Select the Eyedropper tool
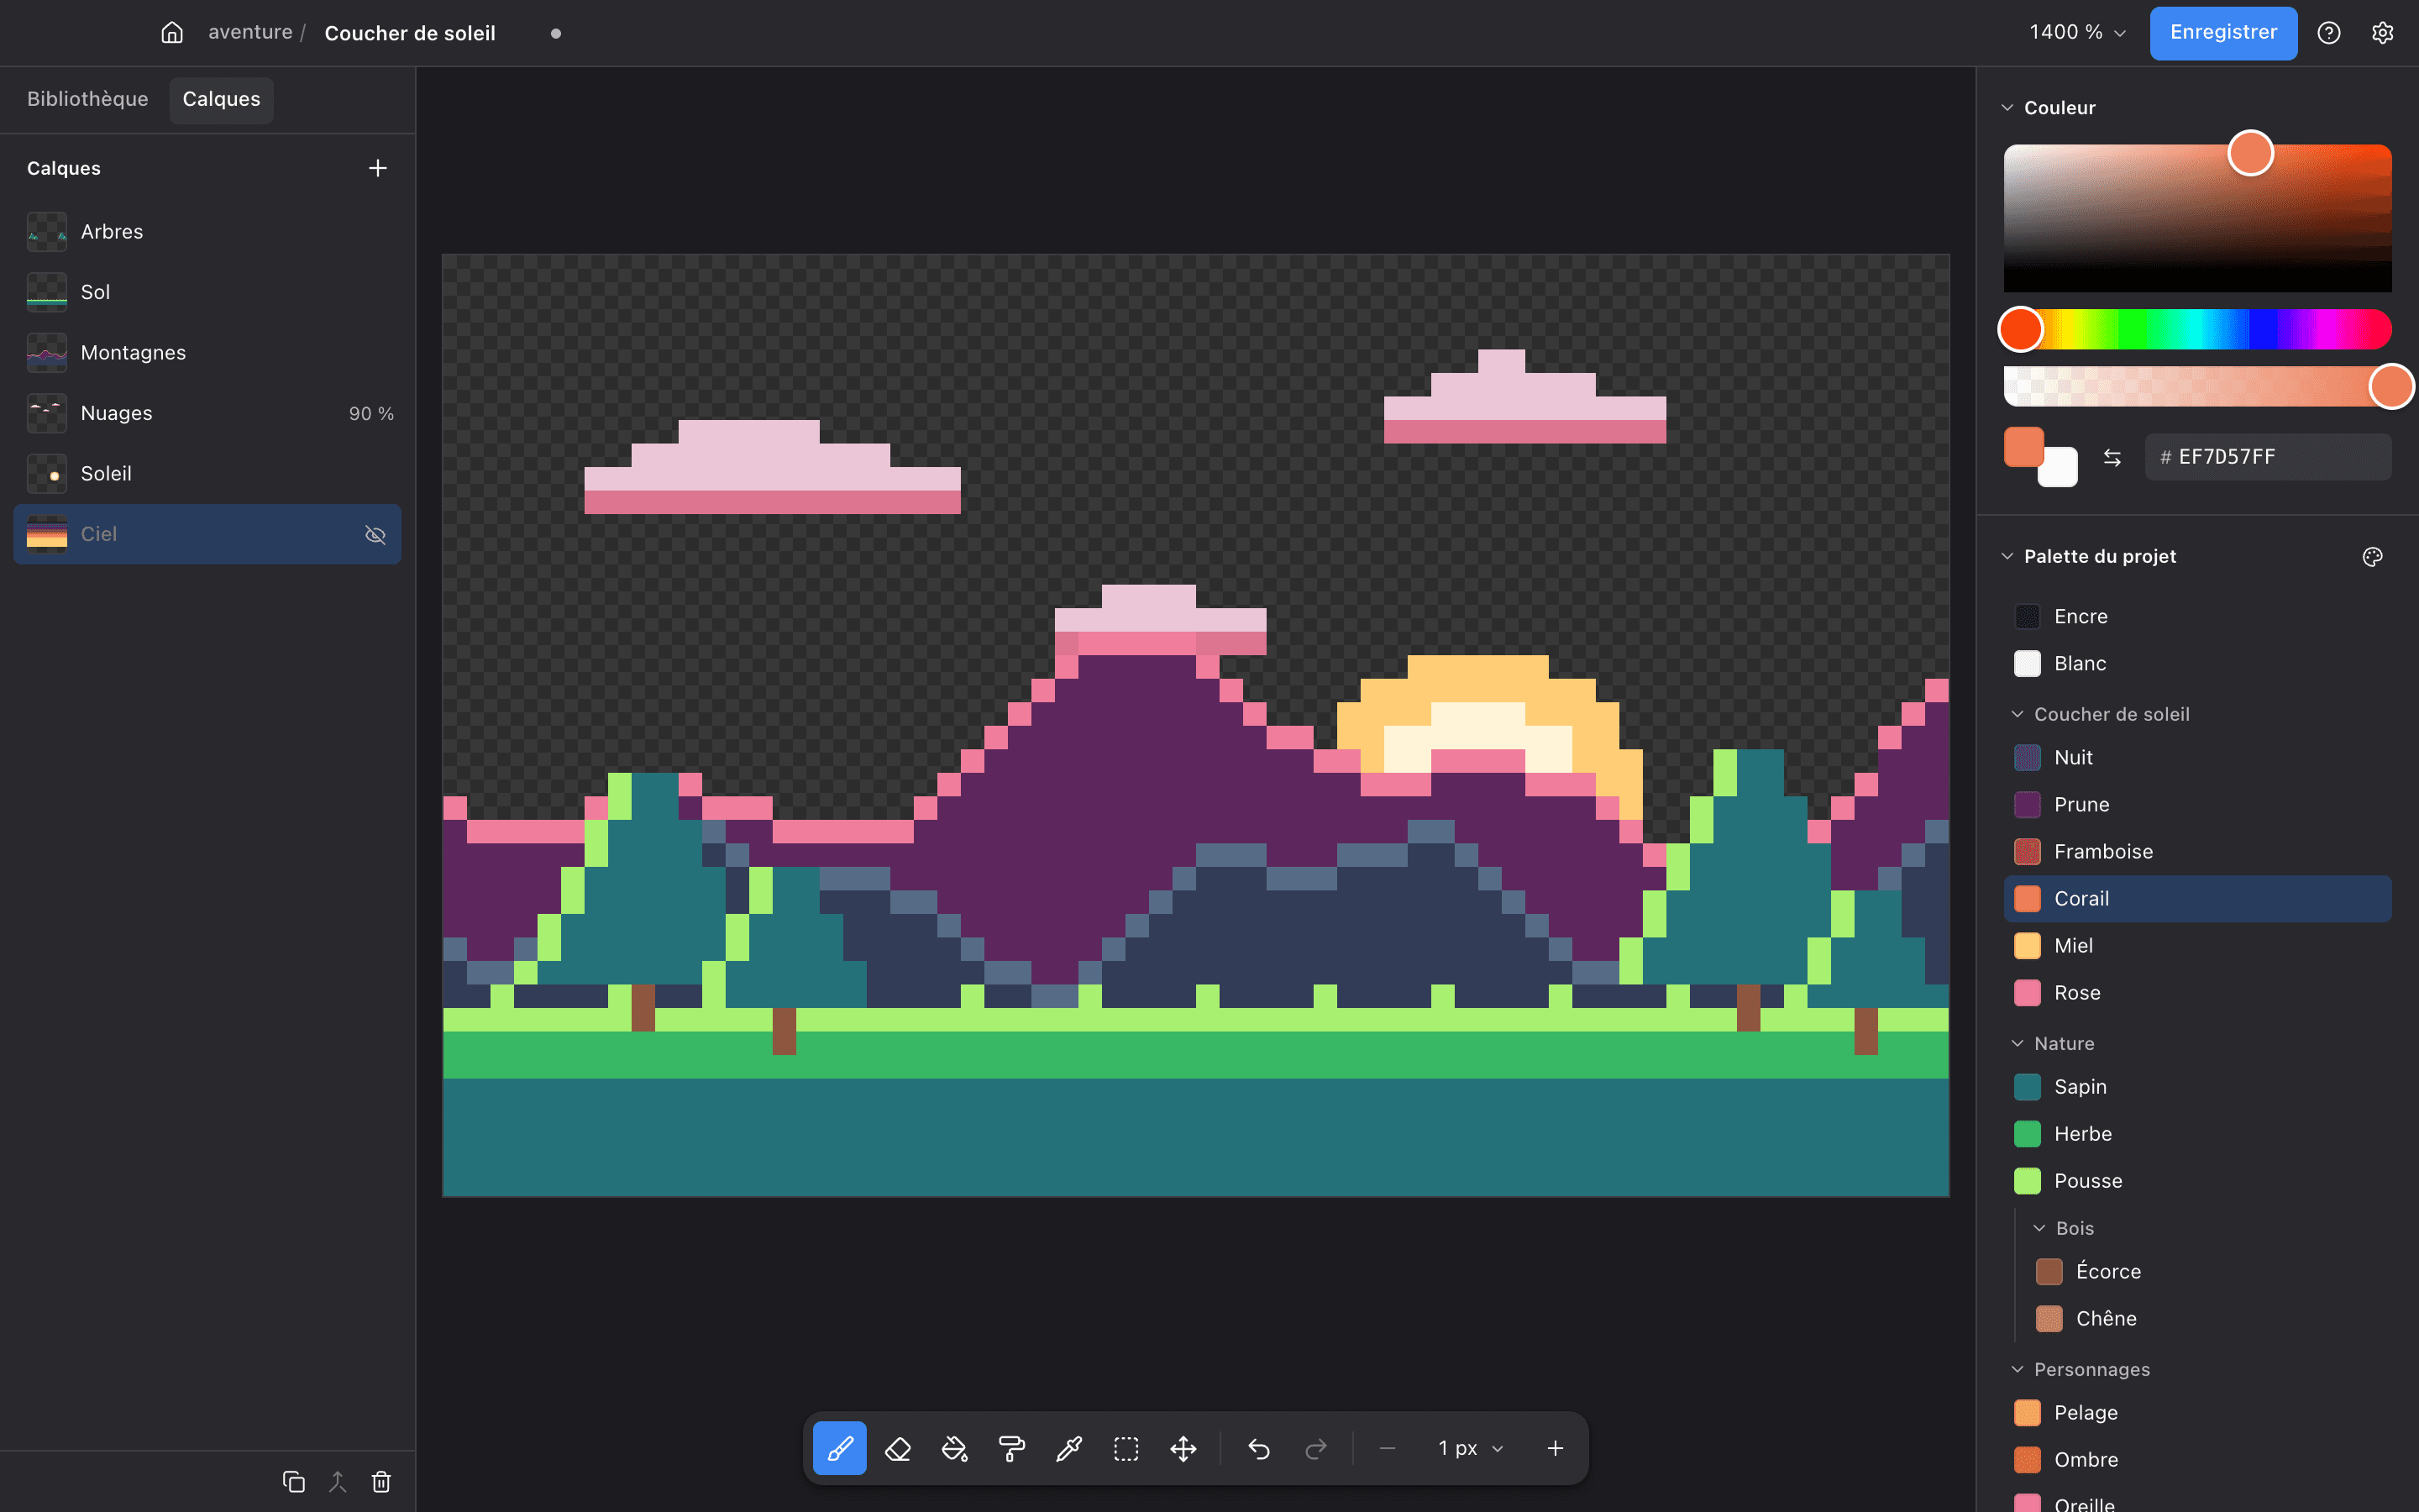Image resolution: width=2419 pixels, height=1512 pixels. point(1068,1448)
